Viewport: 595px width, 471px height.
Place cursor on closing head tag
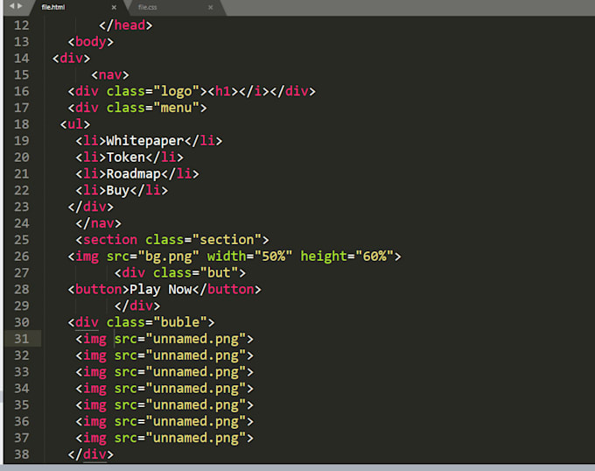(126, 25)
